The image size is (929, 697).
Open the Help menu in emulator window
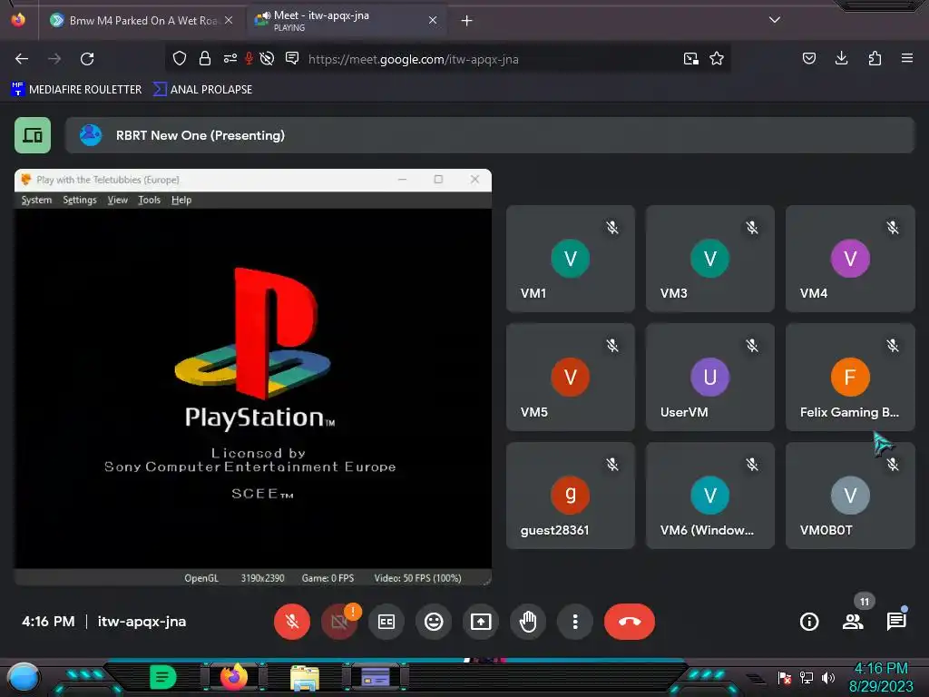coord(181,200)
